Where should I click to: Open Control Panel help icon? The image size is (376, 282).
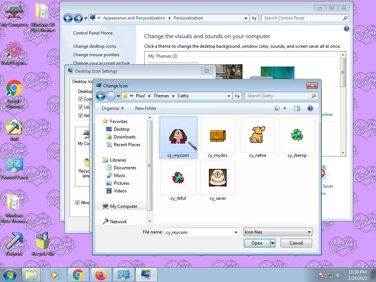tap(347, 29)
